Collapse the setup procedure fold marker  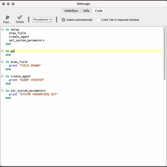[2, 30]
